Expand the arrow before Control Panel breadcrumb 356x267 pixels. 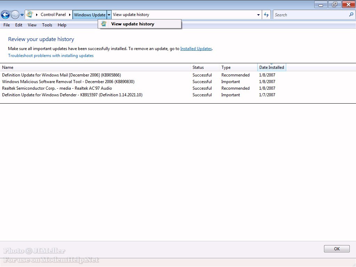[x=37, y=15]
